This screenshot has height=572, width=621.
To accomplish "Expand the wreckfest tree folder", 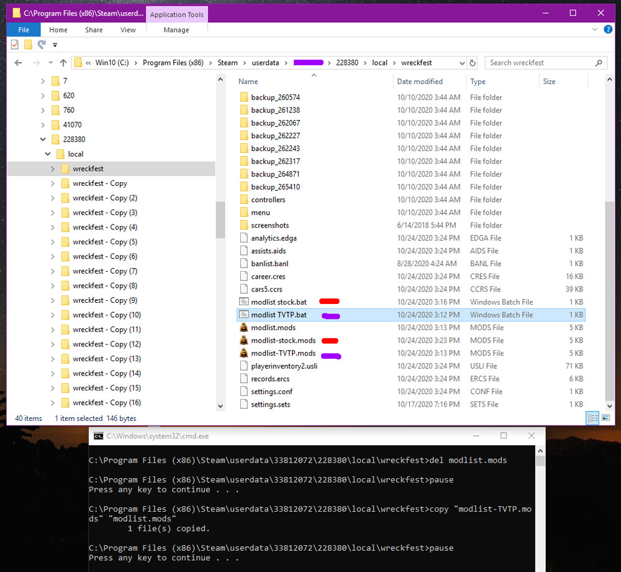I will click(x=53, y=168).
